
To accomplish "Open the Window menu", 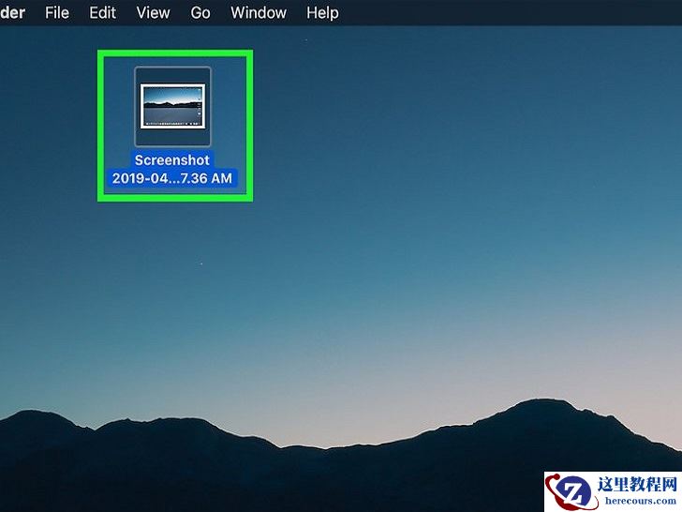I will point(259,12).
